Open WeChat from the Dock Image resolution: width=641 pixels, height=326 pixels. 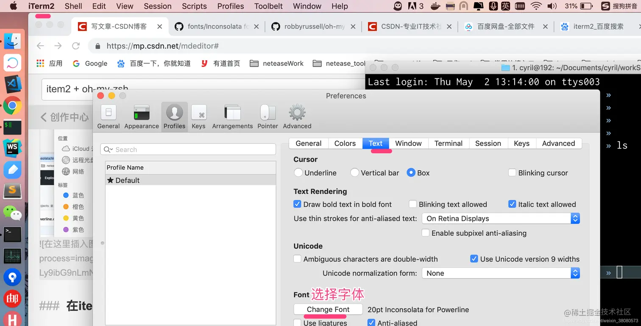(x=12, y=213)
